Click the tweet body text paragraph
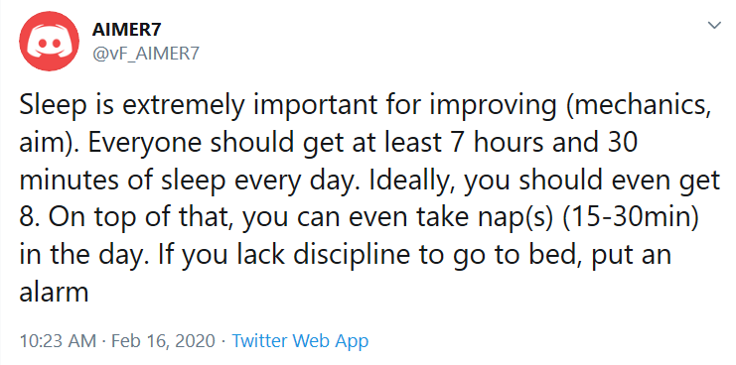736x365 pixels. 369,200
